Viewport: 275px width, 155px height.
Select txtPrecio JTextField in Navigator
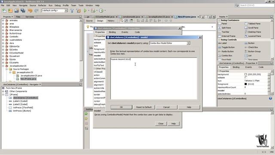(23, 108)
